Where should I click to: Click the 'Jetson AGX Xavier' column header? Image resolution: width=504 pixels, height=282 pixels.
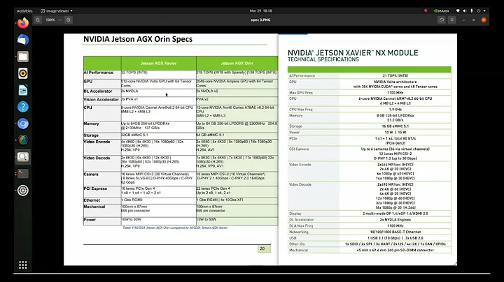coord(158,64)
